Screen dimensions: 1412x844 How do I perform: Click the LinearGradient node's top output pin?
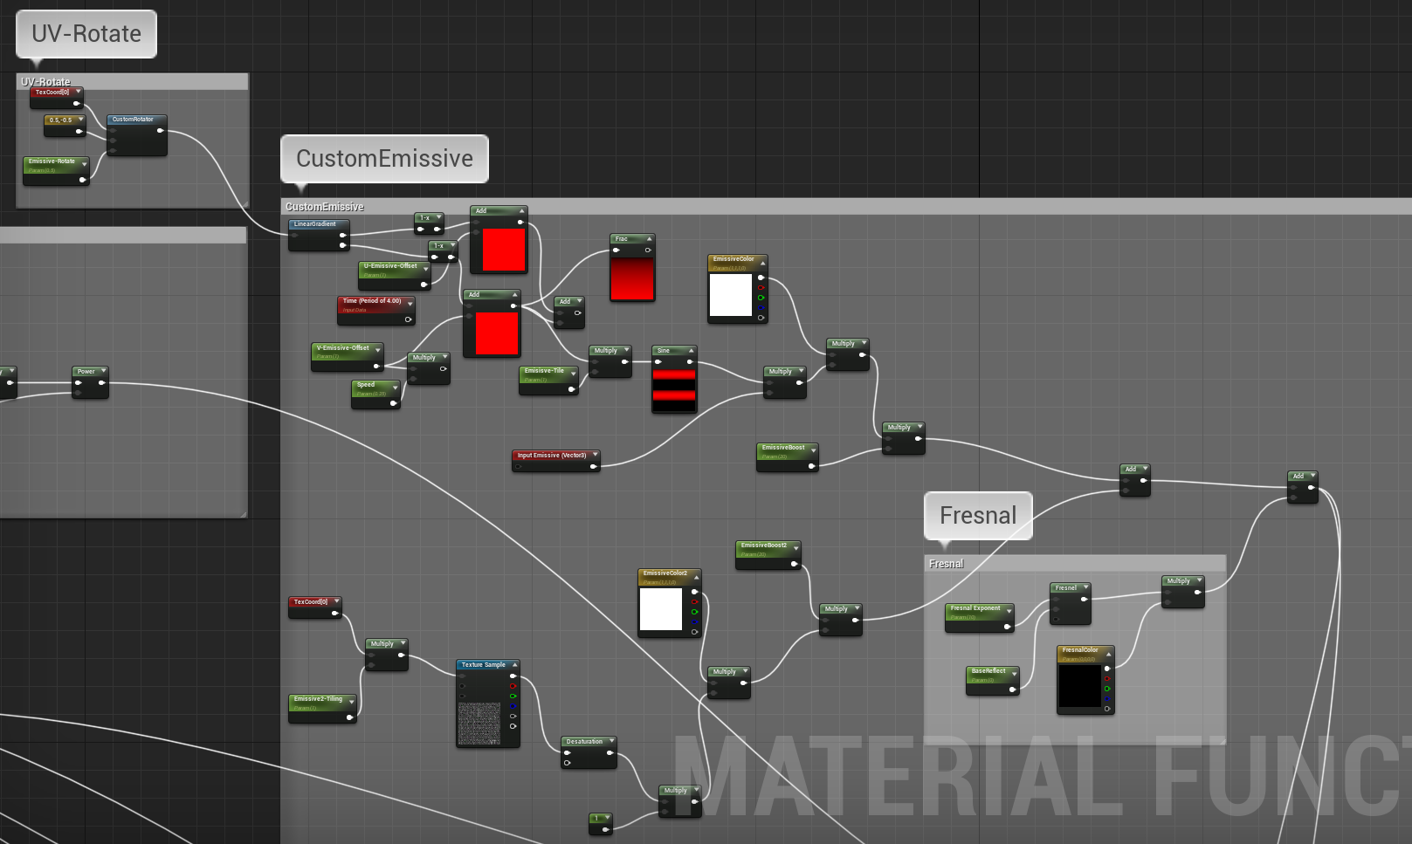342,235
